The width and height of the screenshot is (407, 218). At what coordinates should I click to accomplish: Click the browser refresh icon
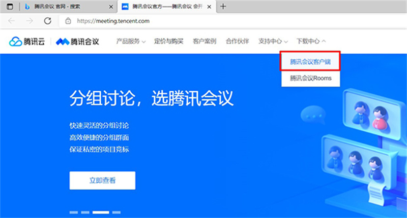tap(47, 21)
